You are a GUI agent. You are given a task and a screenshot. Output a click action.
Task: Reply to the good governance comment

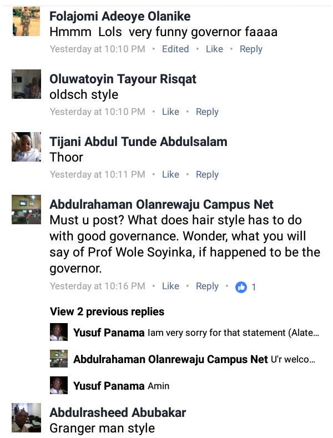tap(207, 286)
